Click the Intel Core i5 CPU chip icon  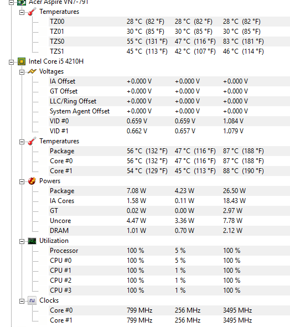(22, 61)
